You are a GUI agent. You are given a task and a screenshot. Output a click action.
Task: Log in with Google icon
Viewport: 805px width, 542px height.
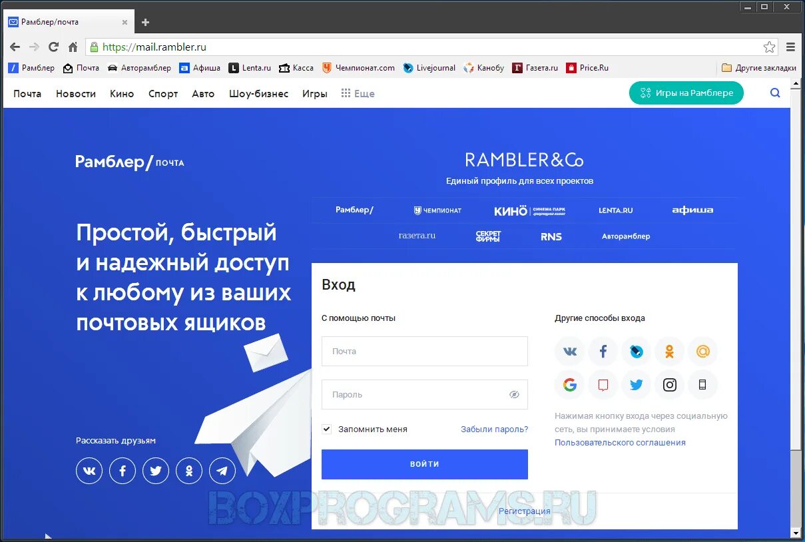(x=570, y=385)
